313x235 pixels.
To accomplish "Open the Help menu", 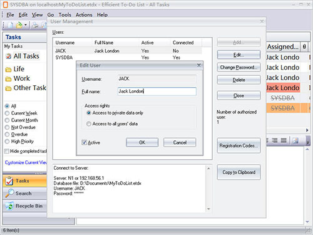I will tap(102, 15).
